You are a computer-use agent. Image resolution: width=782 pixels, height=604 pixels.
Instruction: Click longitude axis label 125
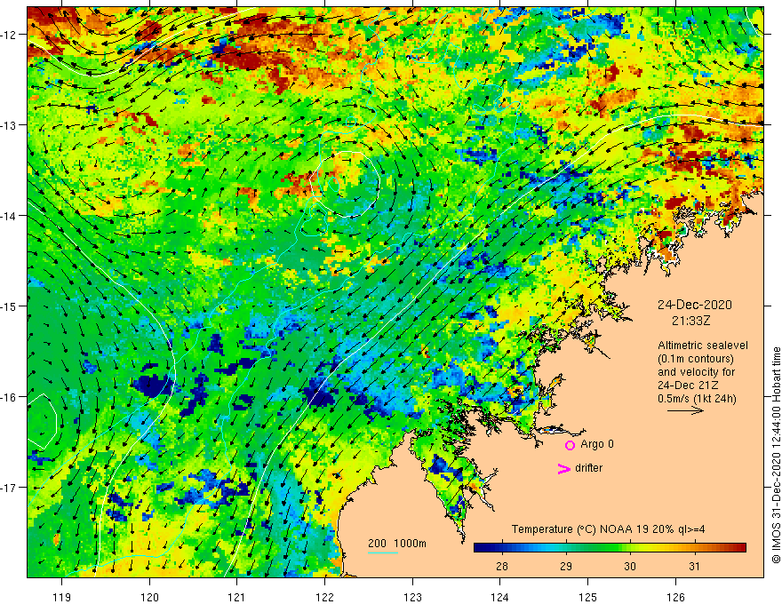[x=587, y=597]
